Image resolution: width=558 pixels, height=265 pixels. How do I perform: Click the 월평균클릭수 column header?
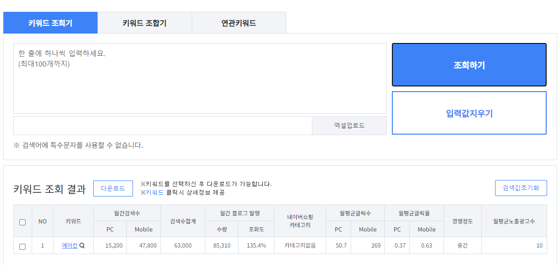pyautogui.click(x=355, y=213)
